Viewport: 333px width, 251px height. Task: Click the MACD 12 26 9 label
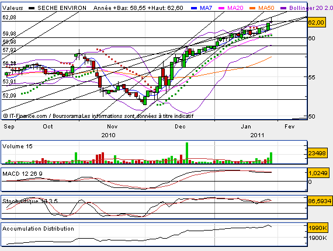pos(22,174)
